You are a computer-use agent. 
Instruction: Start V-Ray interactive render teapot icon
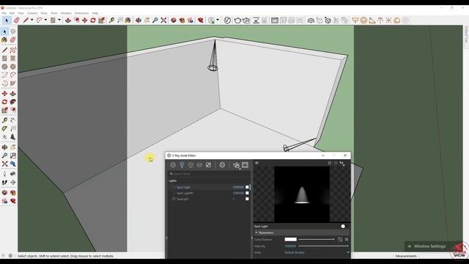click(246, 21)
